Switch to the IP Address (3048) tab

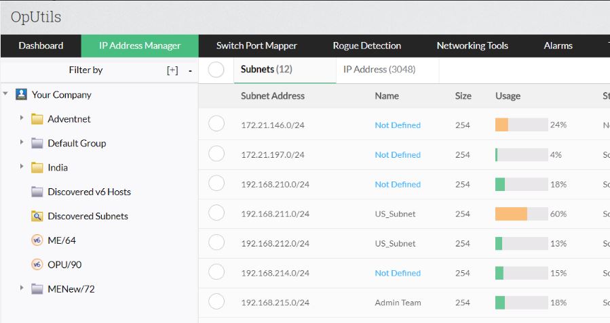(387, 70)
